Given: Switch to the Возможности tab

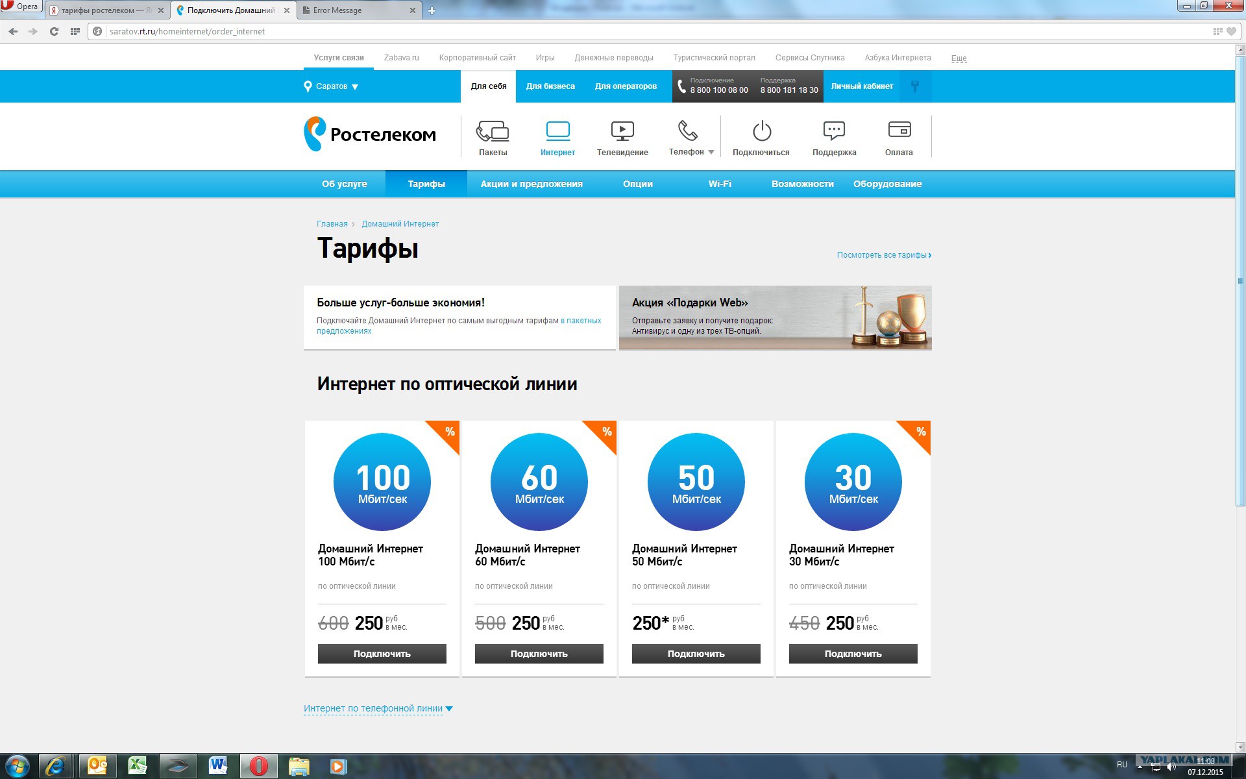Looking at the screenshot, I should coord(802,184).
